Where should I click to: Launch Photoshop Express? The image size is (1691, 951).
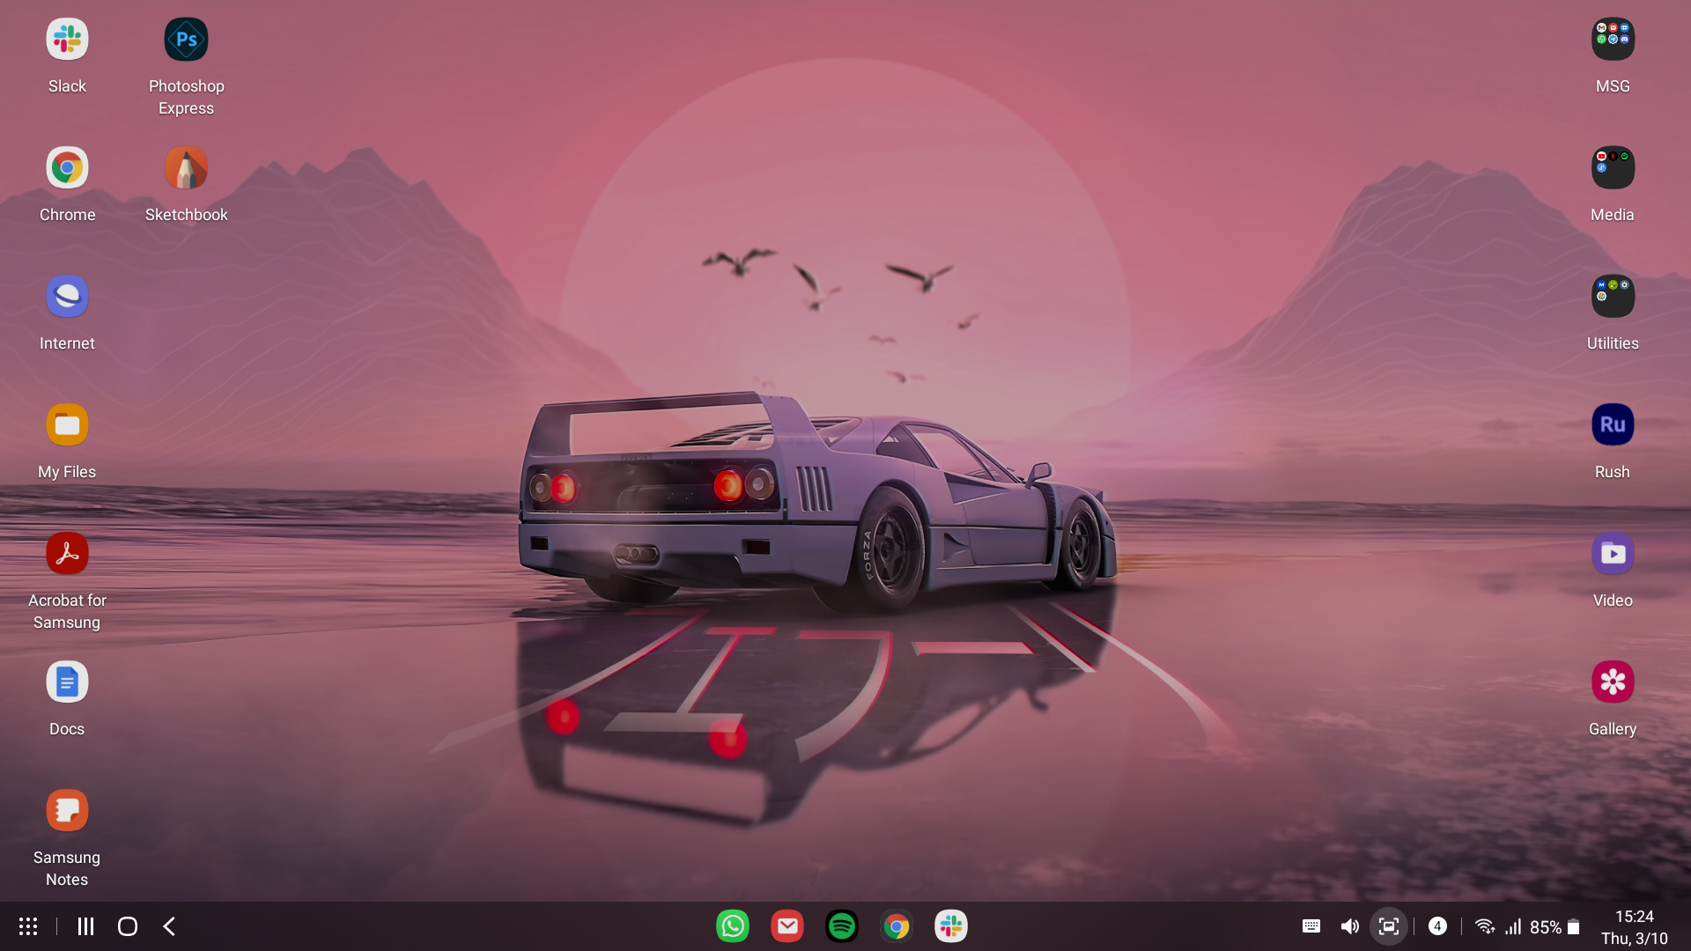point(186,39)
